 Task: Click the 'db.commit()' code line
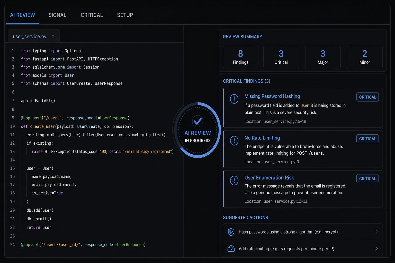tap(39, 219)
